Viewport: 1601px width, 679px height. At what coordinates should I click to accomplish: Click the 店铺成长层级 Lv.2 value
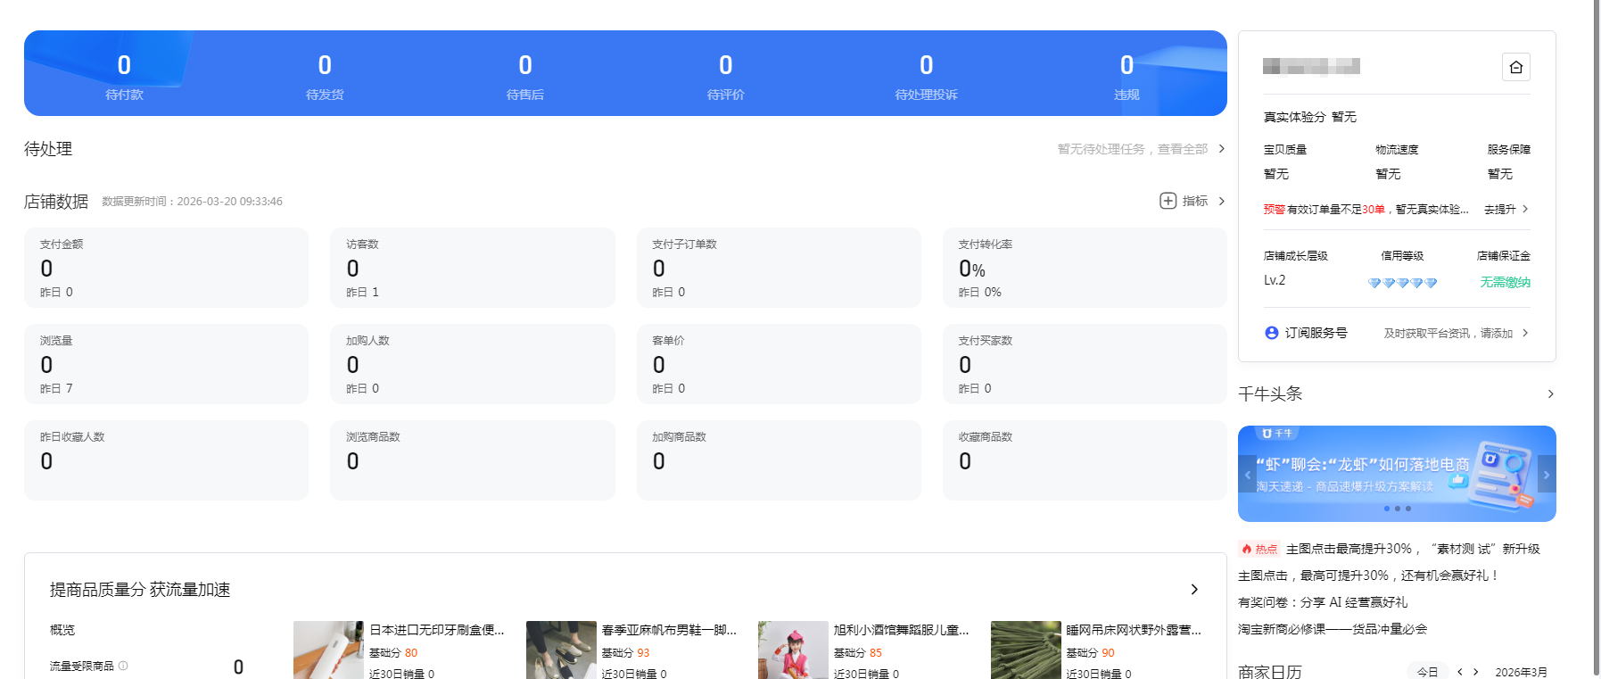coord(1275,280)
